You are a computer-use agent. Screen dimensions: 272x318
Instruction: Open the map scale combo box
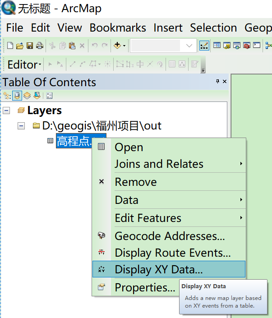tap(163, 46)
